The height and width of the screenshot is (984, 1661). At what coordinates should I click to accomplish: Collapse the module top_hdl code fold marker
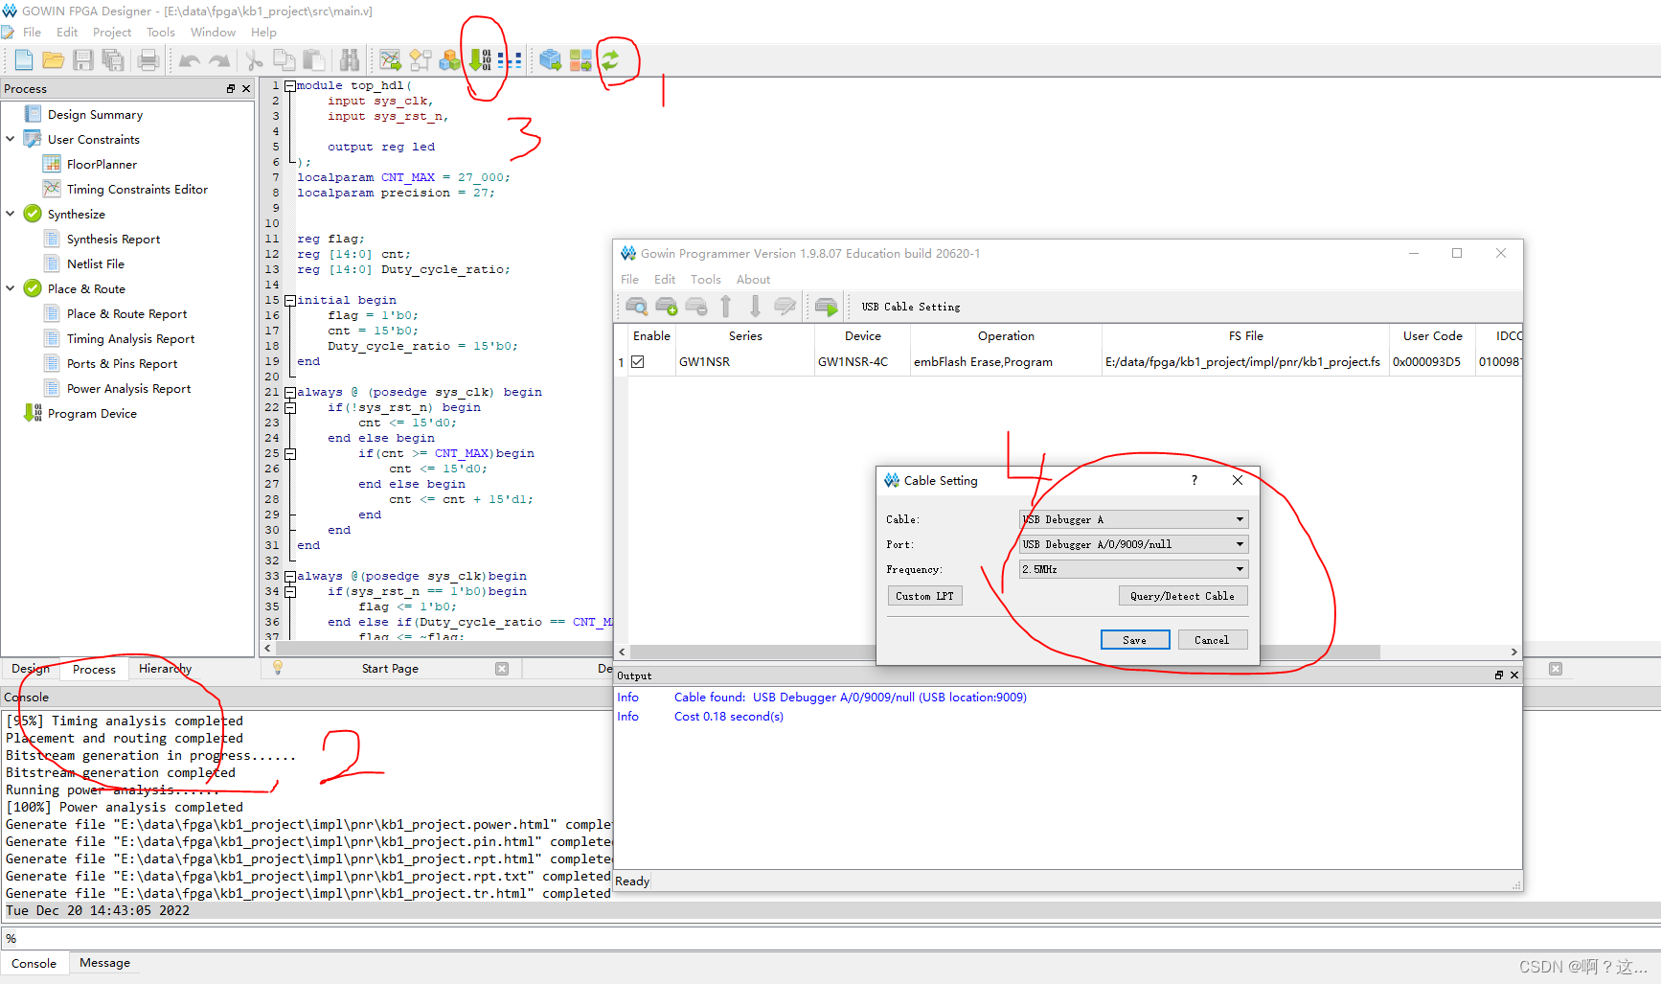click(290, 85)
